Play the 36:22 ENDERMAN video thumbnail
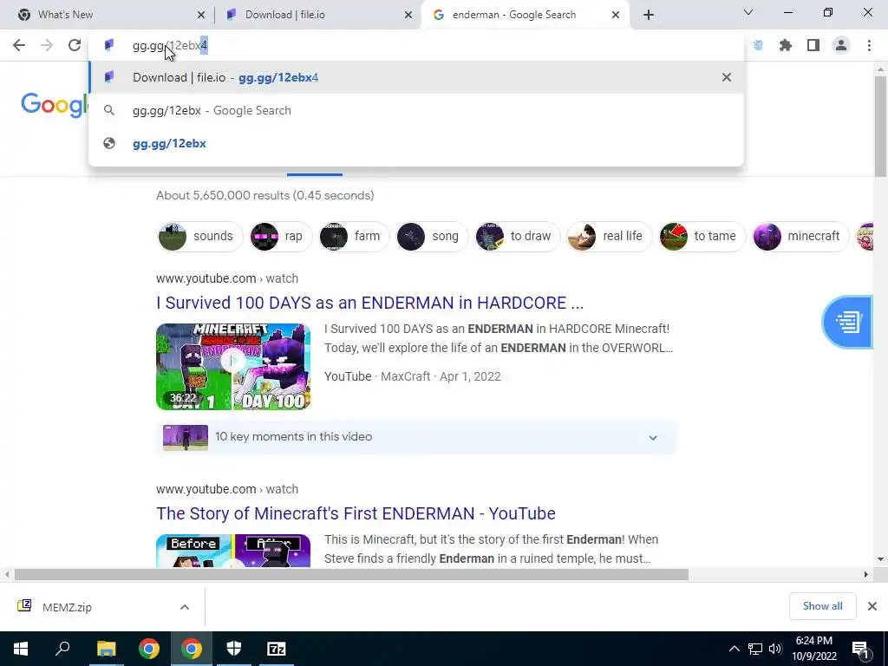This screenshot has width=888, height=666. 233,367
